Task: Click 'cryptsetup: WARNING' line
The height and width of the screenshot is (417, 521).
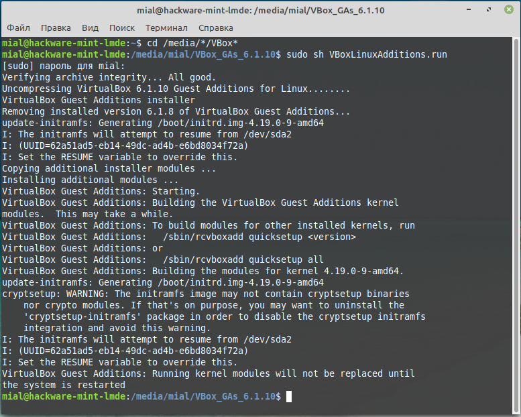Action: pyautogui.click(x=206, y=294)
